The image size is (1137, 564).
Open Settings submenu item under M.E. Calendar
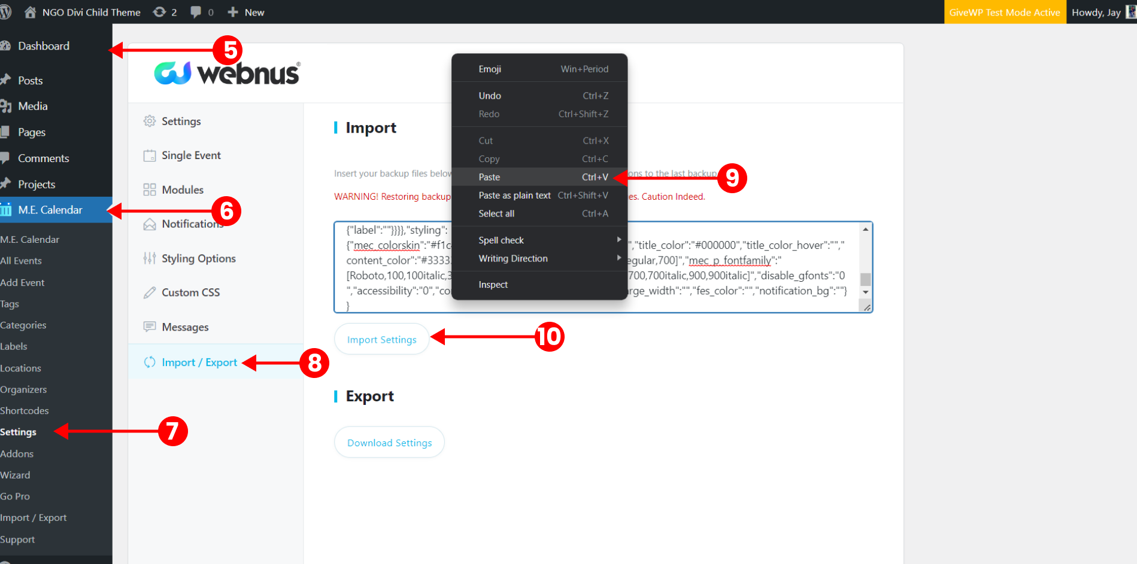[19, 432]
